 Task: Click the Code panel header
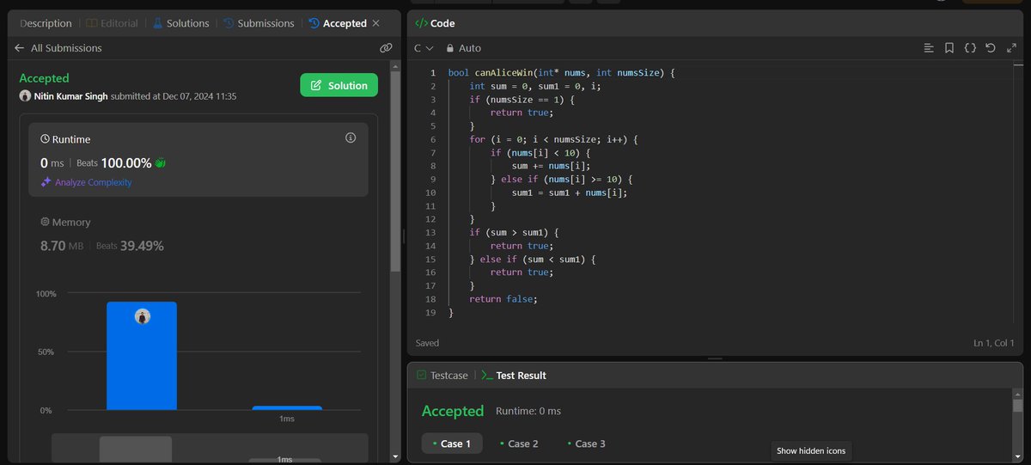[435, 23]
